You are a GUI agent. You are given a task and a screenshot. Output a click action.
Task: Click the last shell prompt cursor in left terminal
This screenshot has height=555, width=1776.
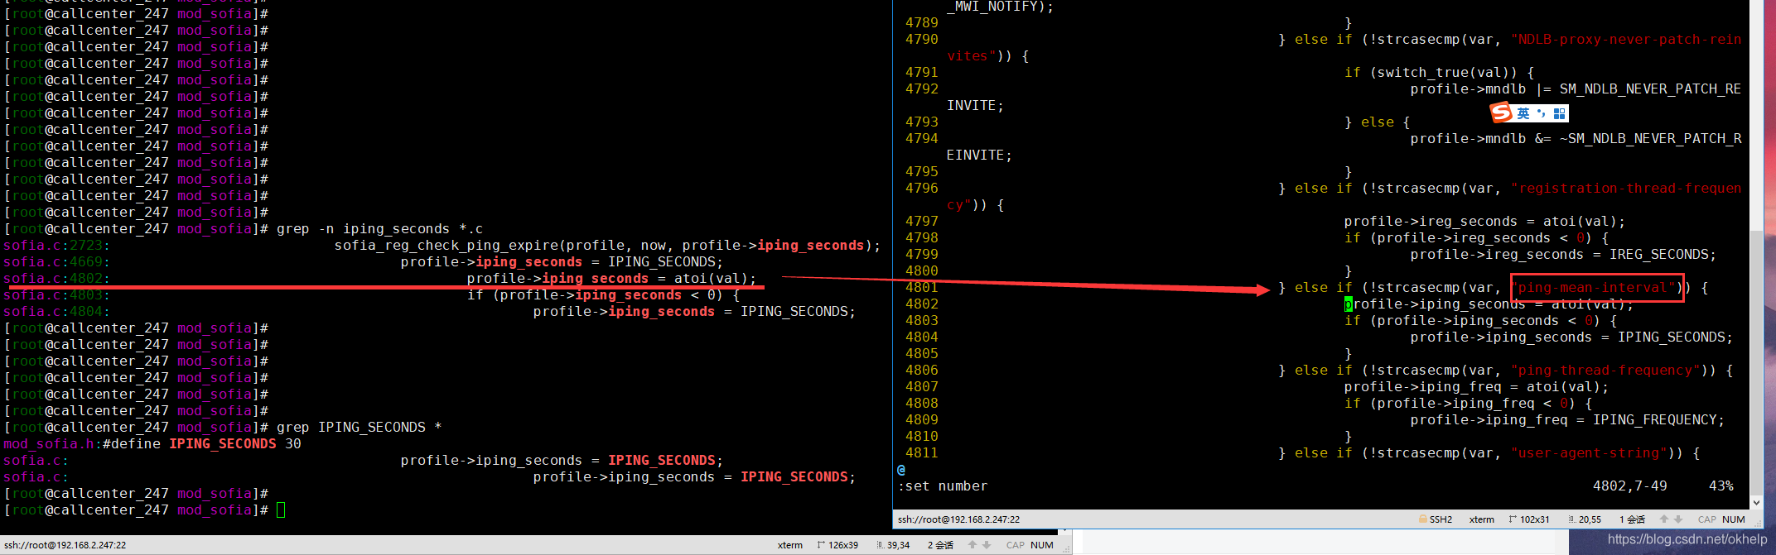click(281, 510)
